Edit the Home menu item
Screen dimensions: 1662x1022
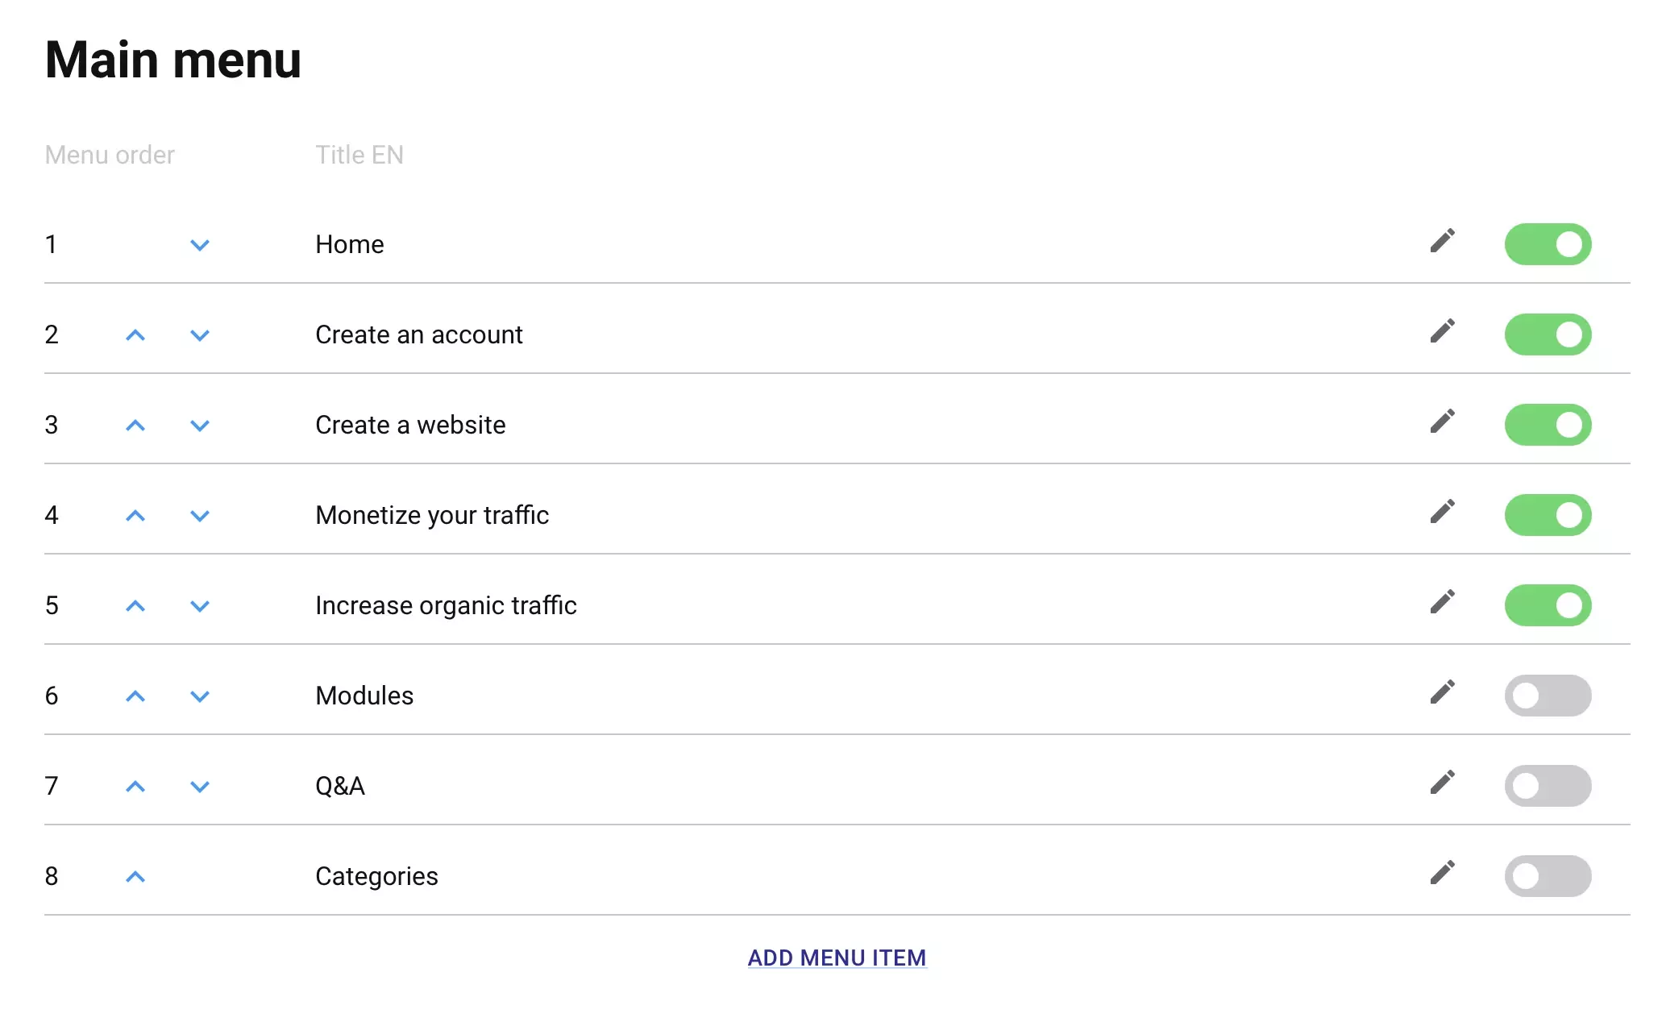point(1442,241)
